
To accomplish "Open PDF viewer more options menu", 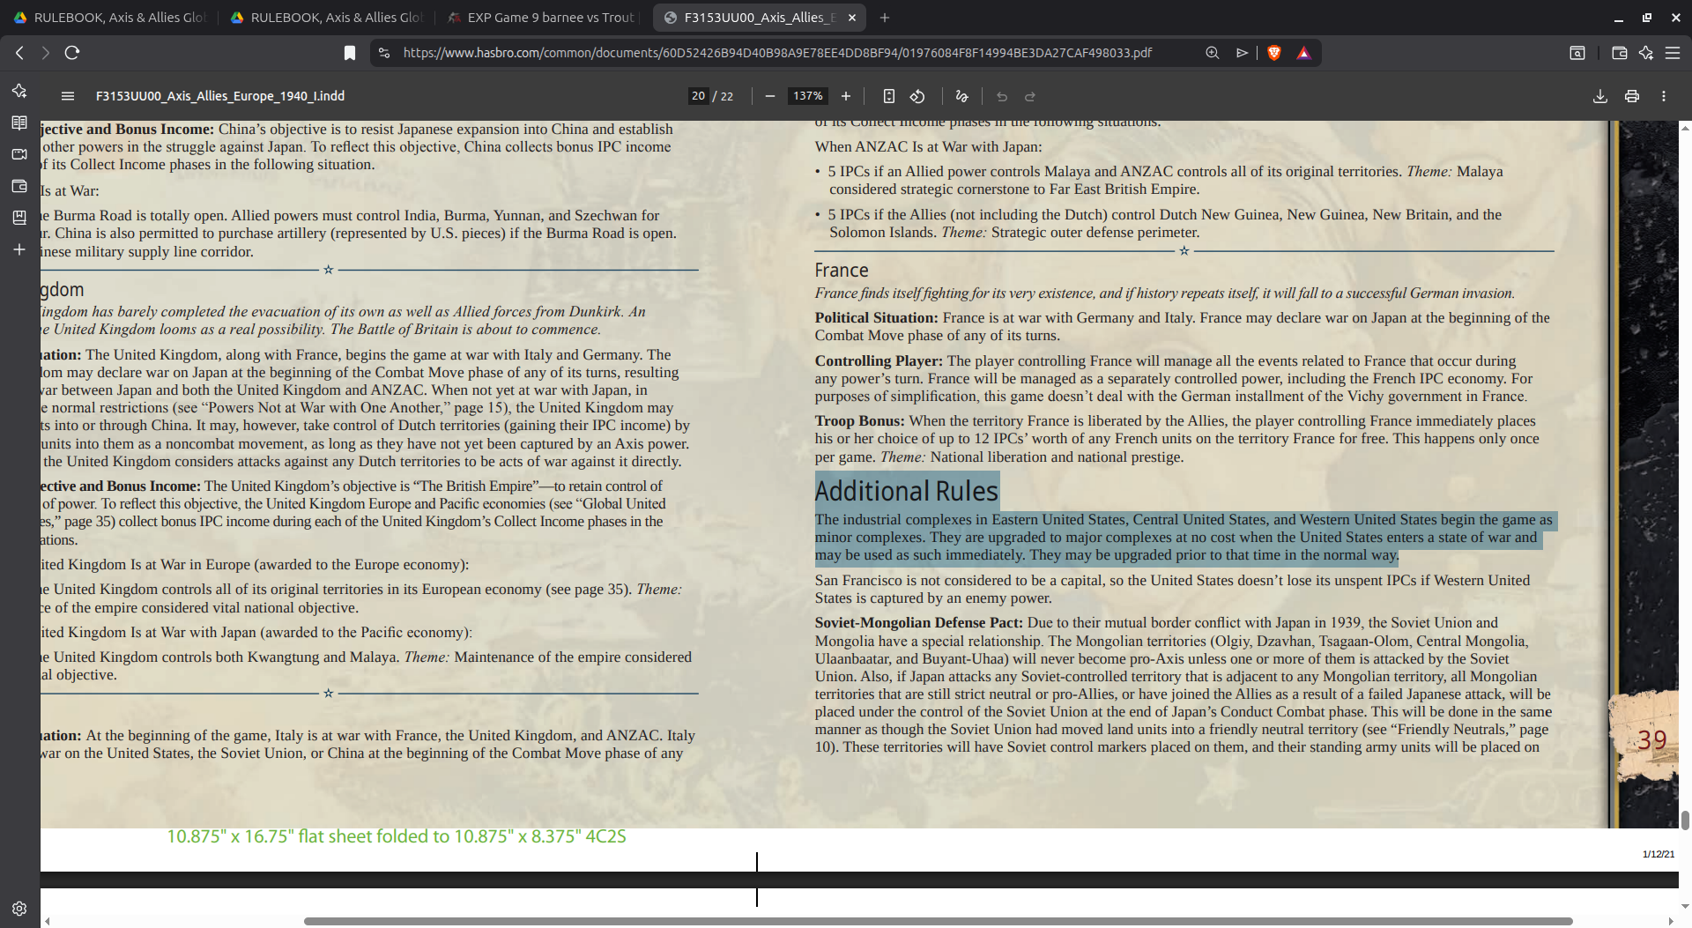I will [1665, 96].
